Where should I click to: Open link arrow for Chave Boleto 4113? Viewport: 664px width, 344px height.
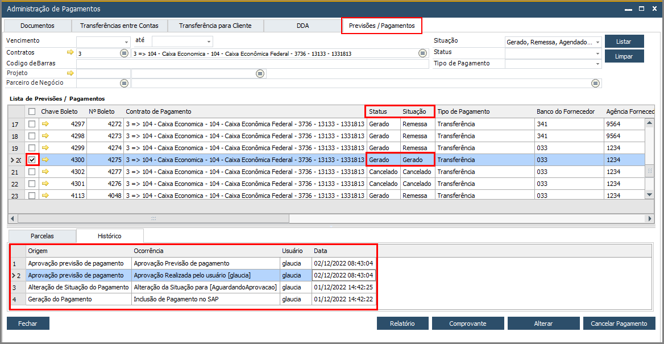tap(45, 196)
